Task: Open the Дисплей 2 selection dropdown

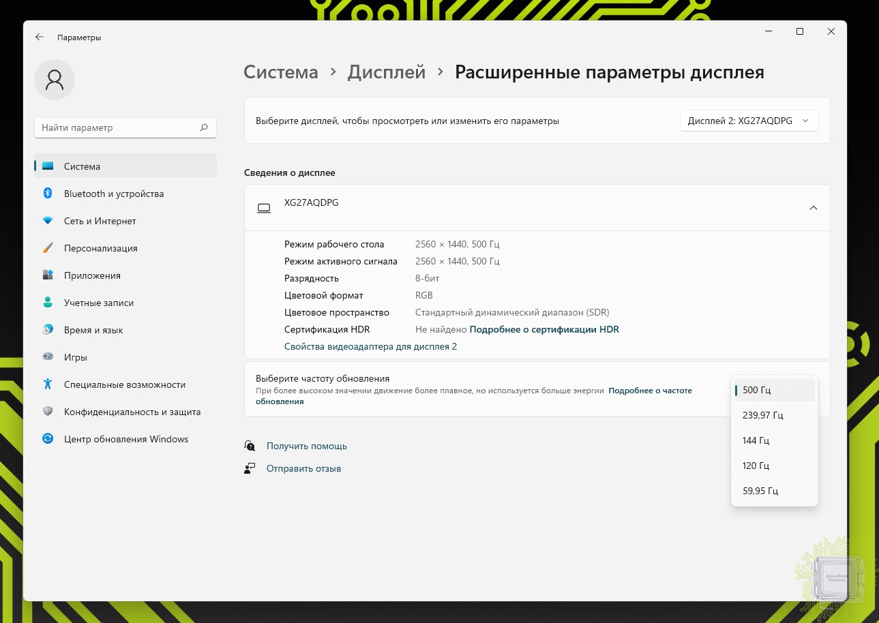Action: pos(749,121)
